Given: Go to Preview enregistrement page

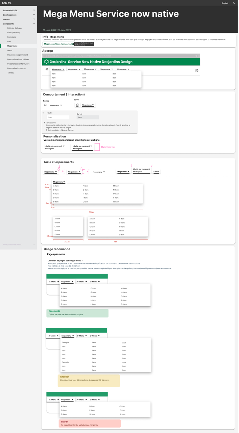Looking at the screenshot, I should click(18, 55).
